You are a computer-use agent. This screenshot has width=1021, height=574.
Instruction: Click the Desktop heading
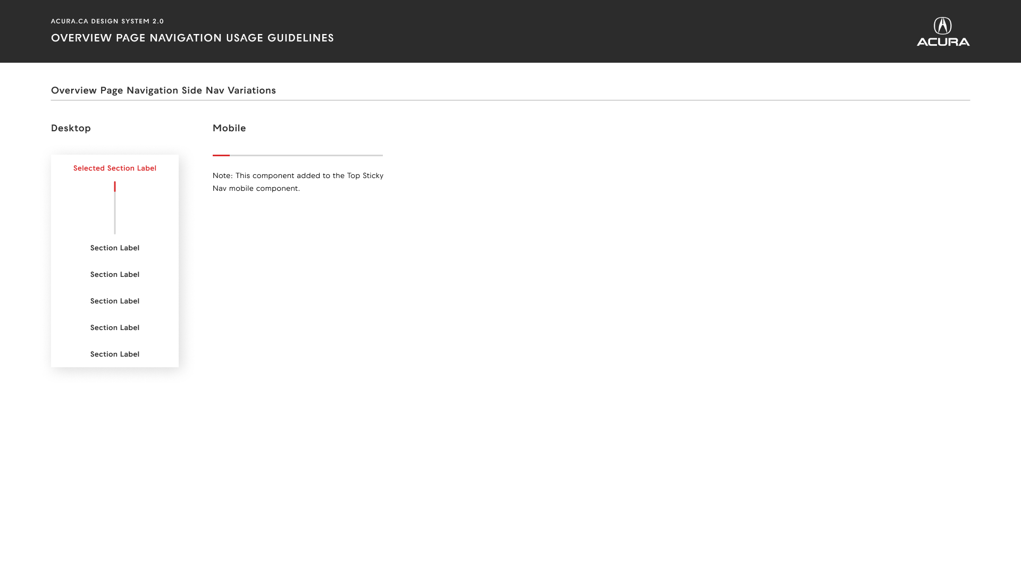(x=71, y=128)
